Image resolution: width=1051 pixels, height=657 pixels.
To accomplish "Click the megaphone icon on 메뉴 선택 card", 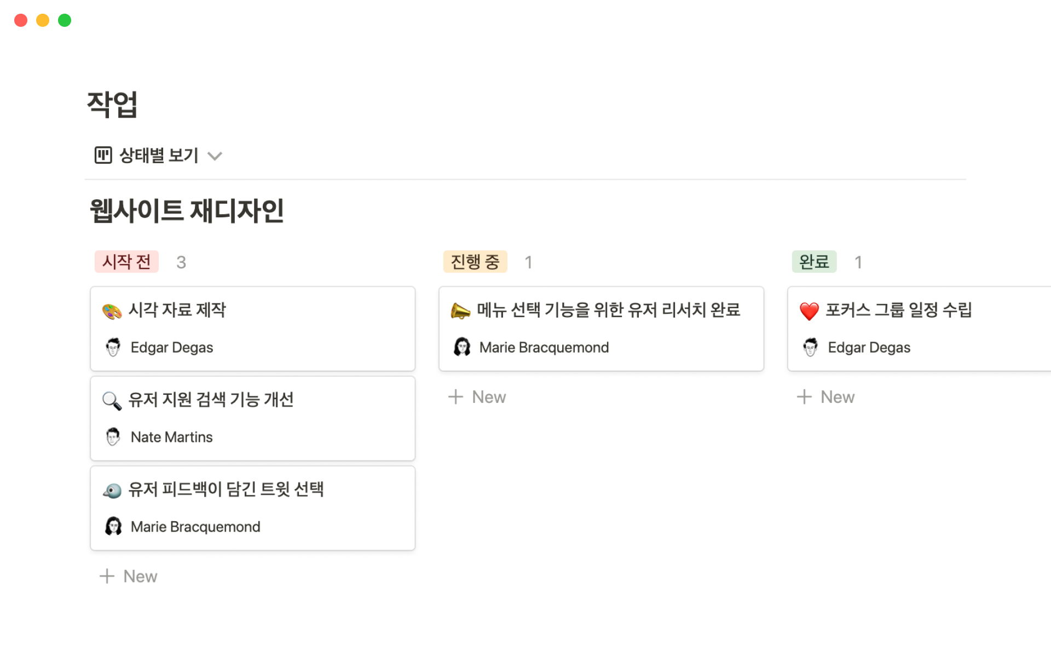I will click(460, 311).
